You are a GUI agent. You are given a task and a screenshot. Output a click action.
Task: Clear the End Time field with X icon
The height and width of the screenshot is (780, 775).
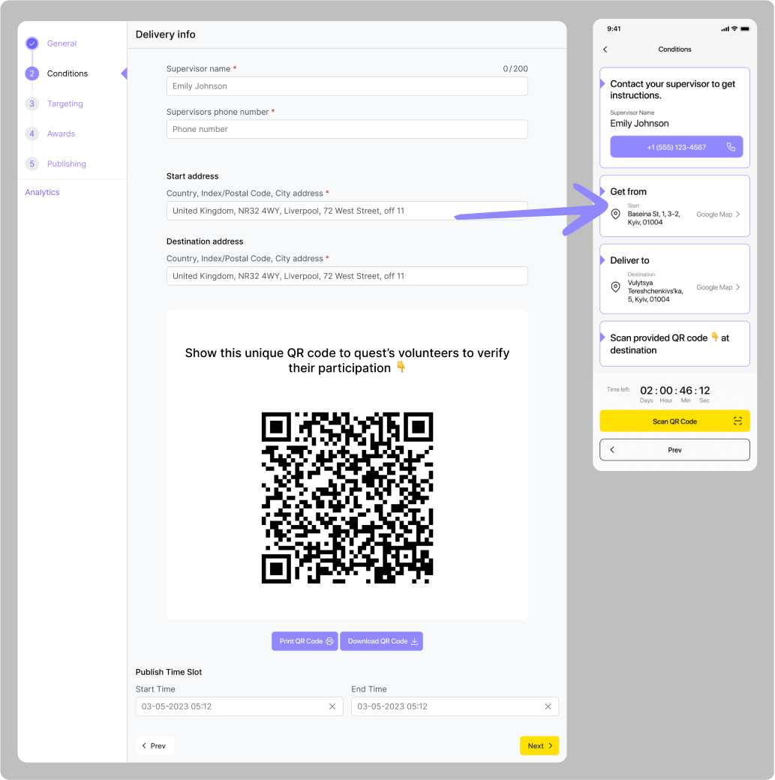pyautogui.click(x=548, y=706)
